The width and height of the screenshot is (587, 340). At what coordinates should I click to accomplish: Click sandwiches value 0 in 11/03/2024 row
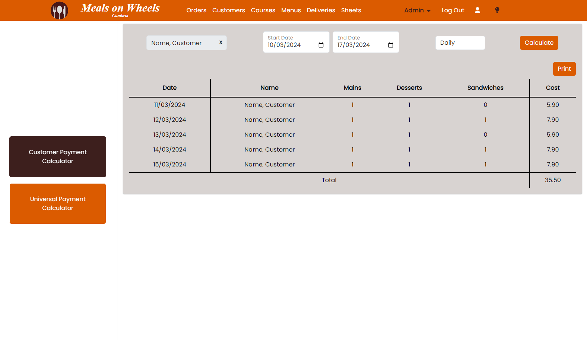click(x=485, y=105)
